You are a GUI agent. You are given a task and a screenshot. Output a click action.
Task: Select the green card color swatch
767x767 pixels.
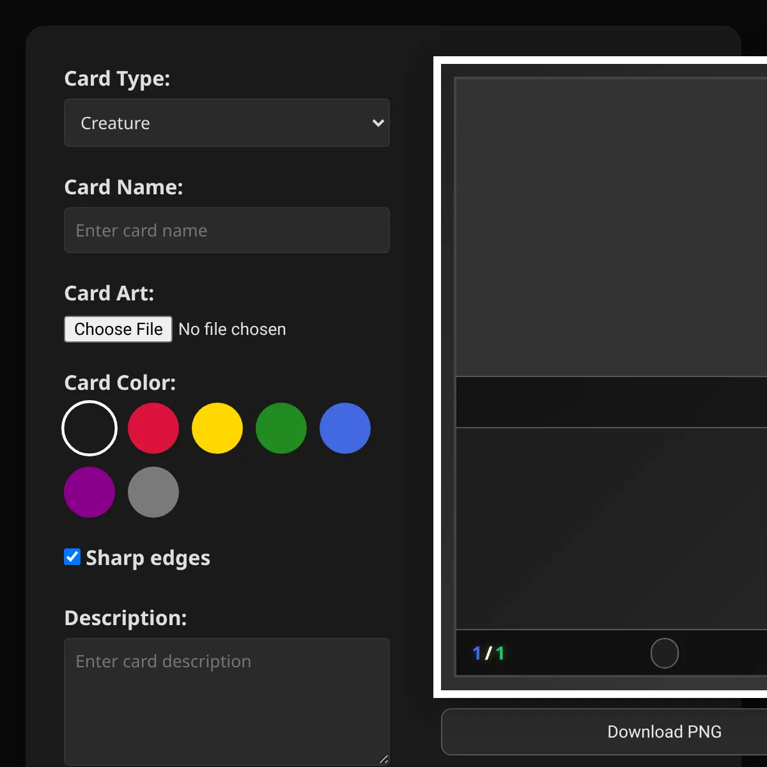pyautogui.click(x=281, y=428)
